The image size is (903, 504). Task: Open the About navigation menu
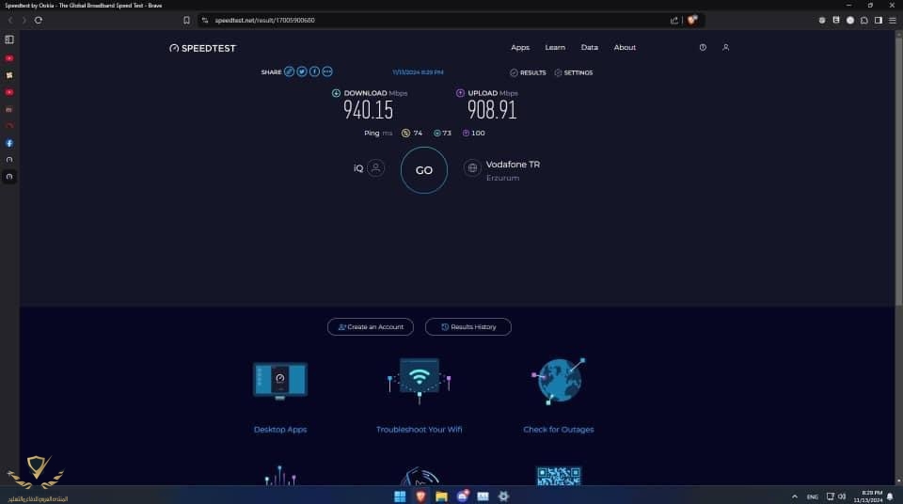click(625, 48)
